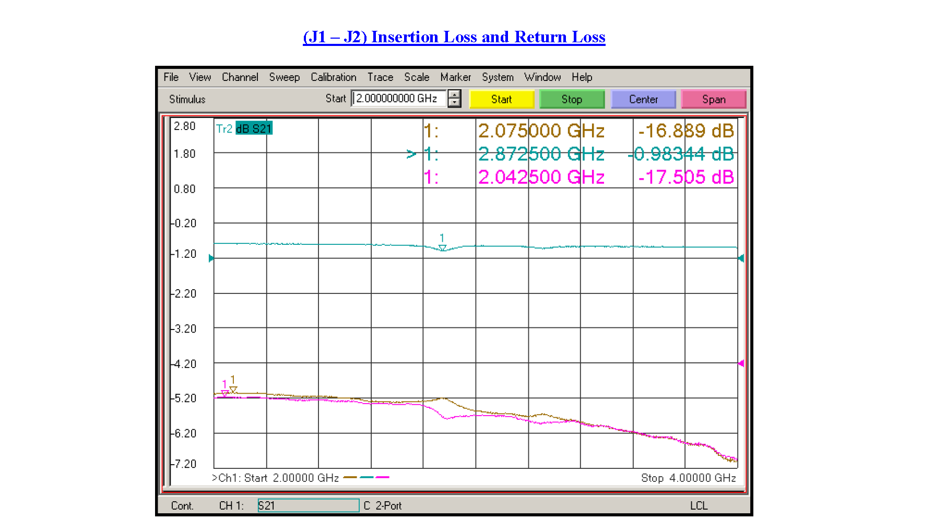This screenshot has width=934, height=531.
Task: Open the J1 – J2 Insertion Loss link
Action: click(454, 37)
